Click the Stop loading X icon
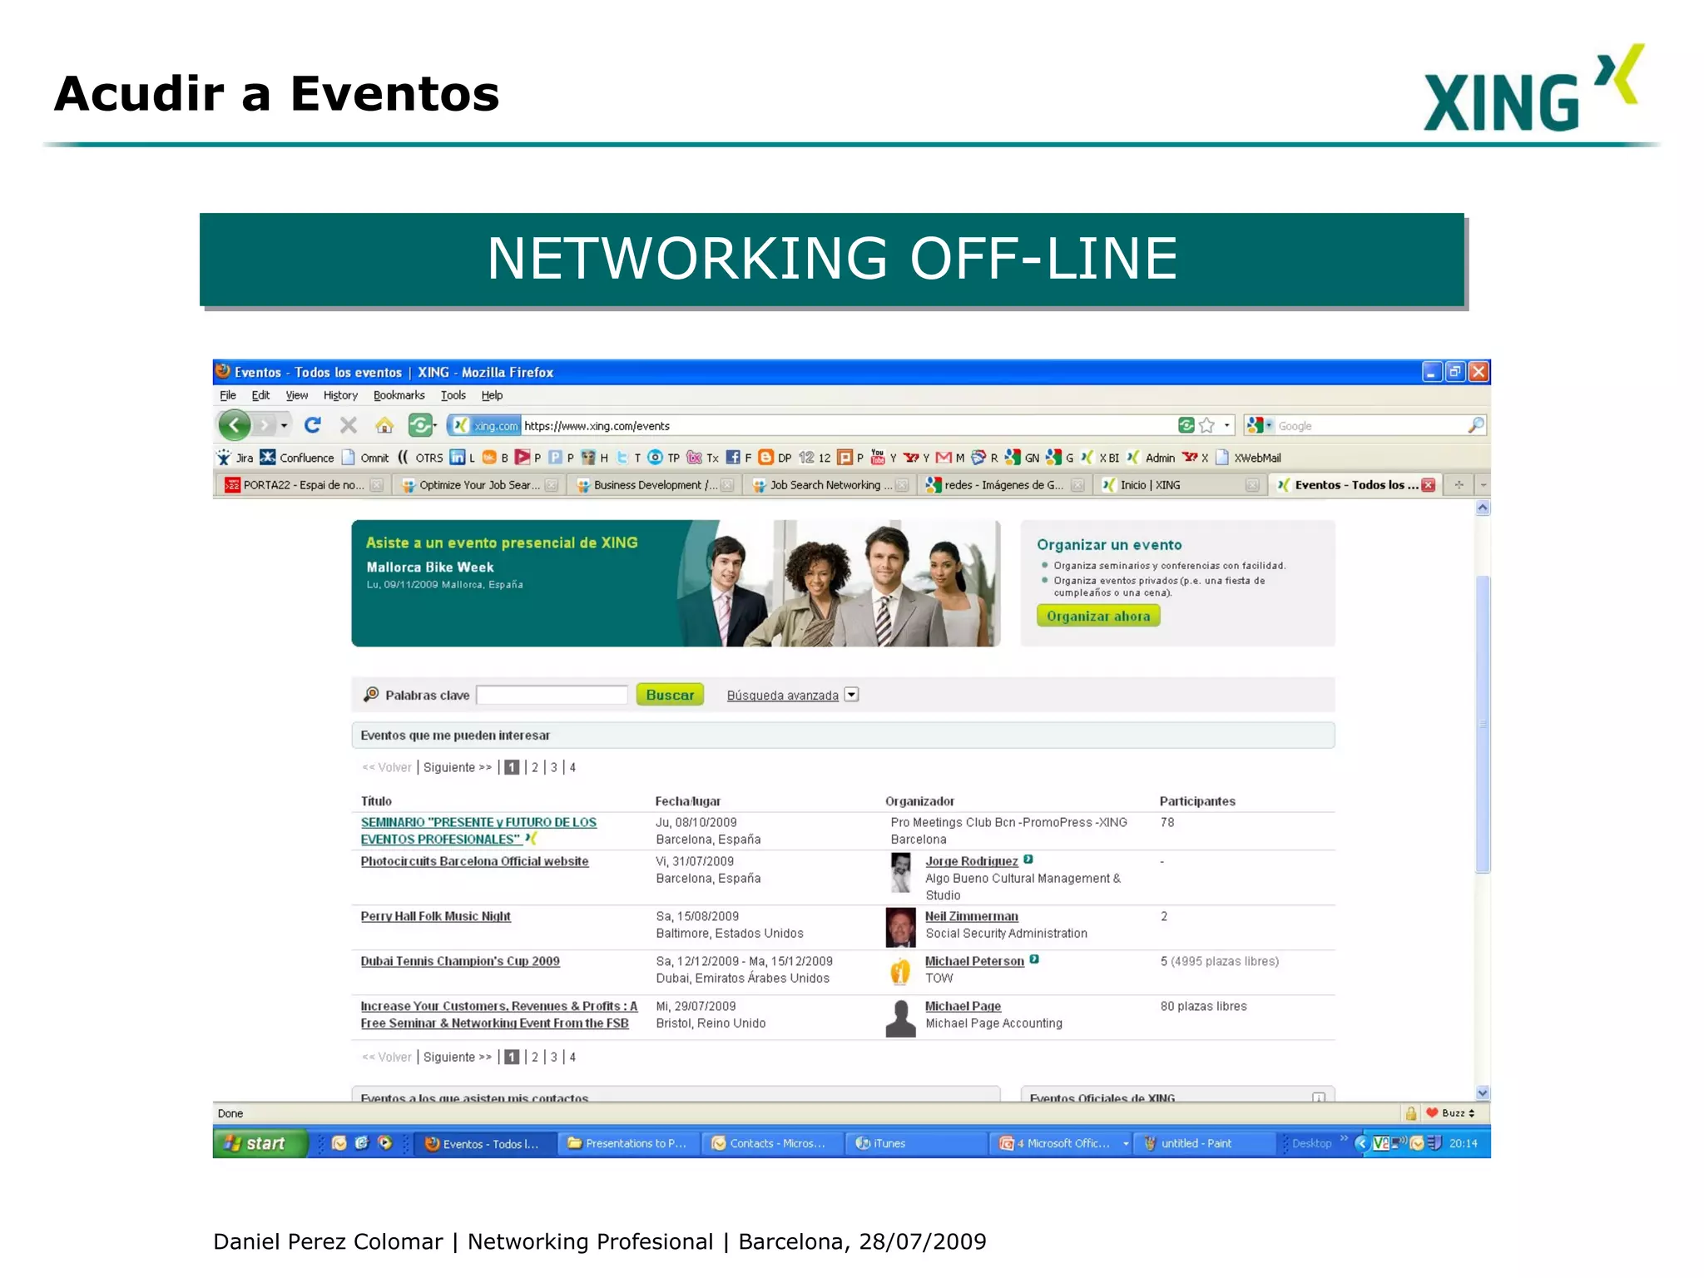This screenshot has height=1278, width=1704. [349, 425]
